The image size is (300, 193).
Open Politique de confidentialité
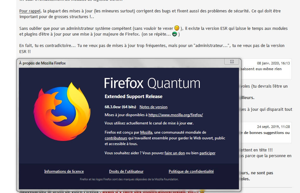(x=191, y=171)
